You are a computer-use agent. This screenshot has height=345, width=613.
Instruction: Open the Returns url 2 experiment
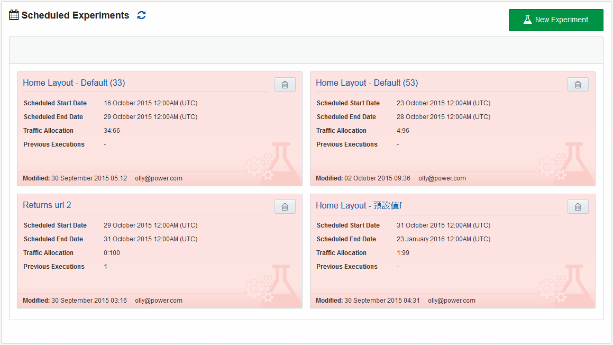coord(47,205)
